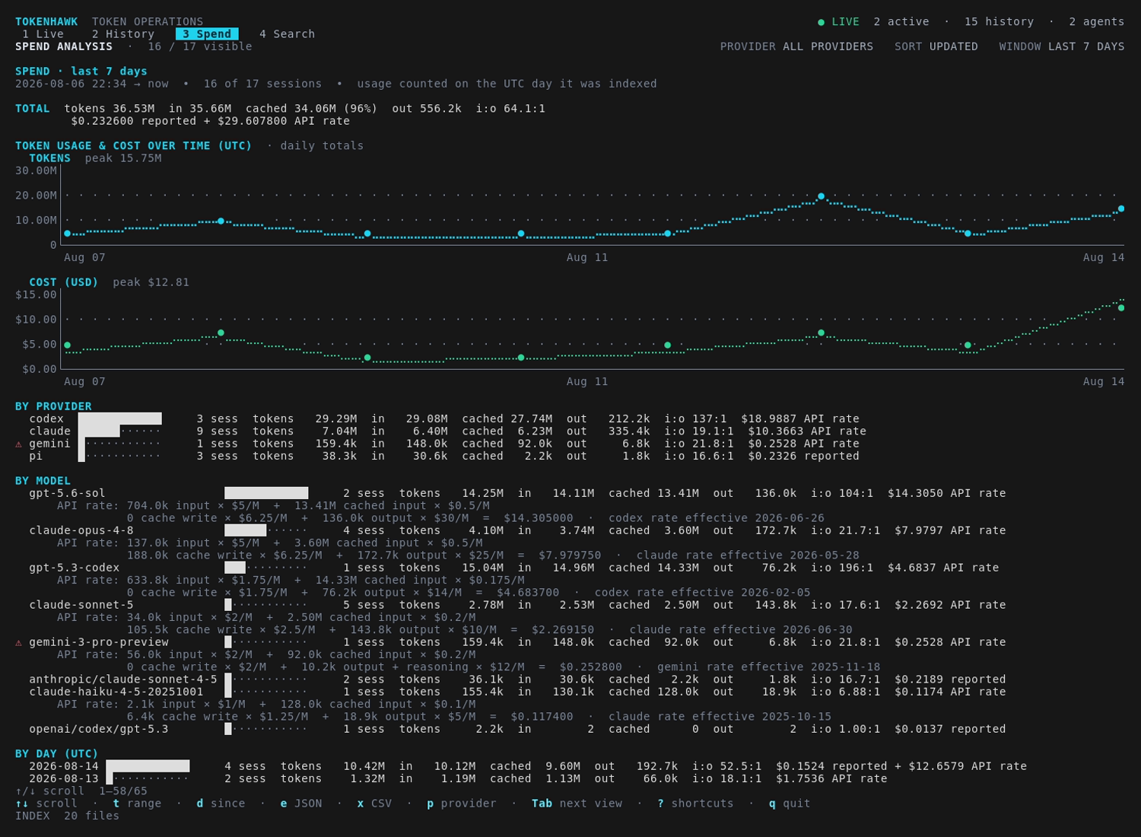Screen dimensions: 1141x837
Task: Click the TOTAL tokens 36.53M value
Action: coord(109,109)
